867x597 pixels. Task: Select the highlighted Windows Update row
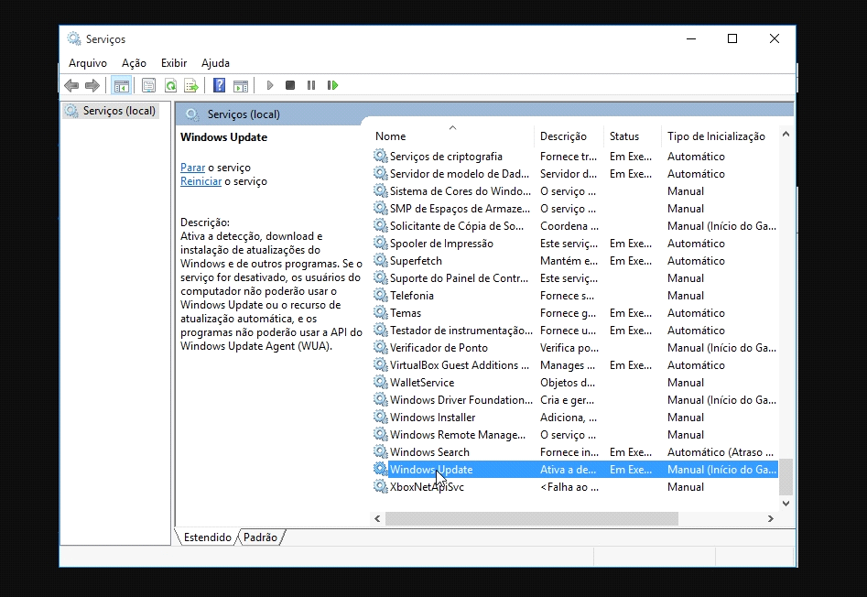pos(575,470)
